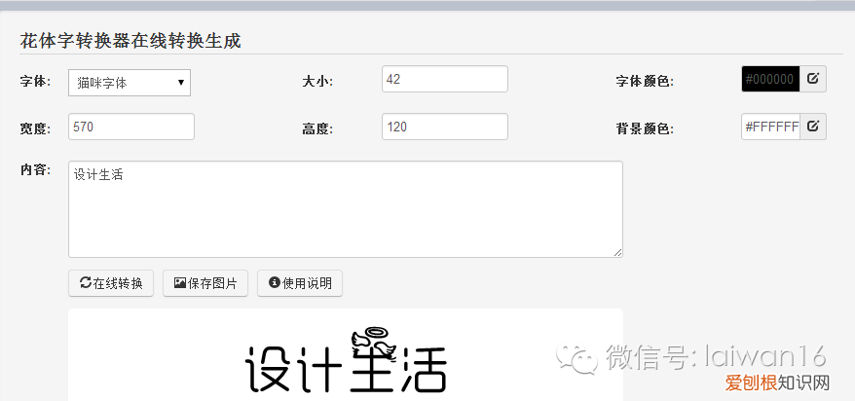Open the 猫咪字体 font dropdown
This screenshot has width=855, height=401.
pos(130,83)
